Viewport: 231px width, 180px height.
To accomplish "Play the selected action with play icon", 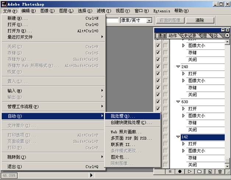I will pos(189,172).
